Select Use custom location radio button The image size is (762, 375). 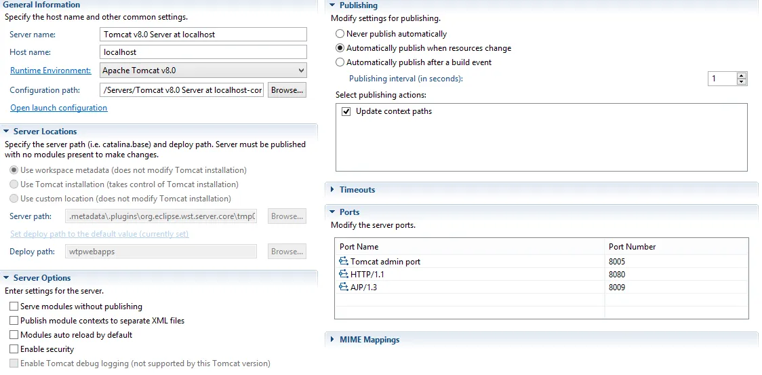coord(14,199)
